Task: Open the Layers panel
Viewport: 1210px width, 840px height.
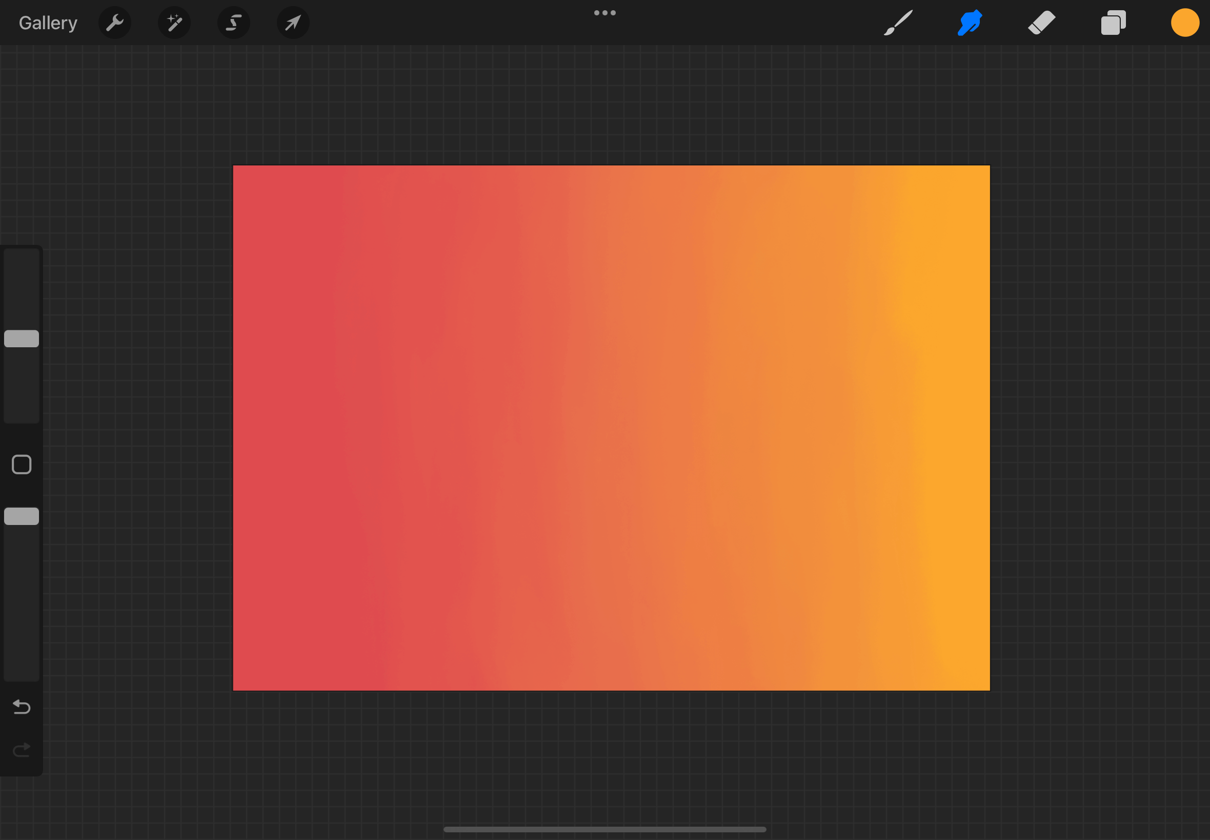Action: 1113,23
